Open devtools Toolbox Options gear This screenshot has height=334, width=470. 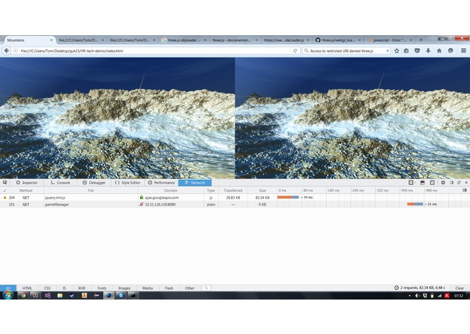click(x=443, y=183)
